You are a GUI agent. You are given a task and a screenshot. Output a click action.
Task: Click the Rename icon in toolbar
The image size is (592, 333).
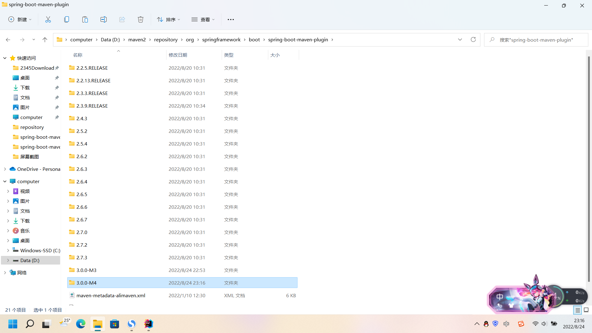(x=104, y=19)
